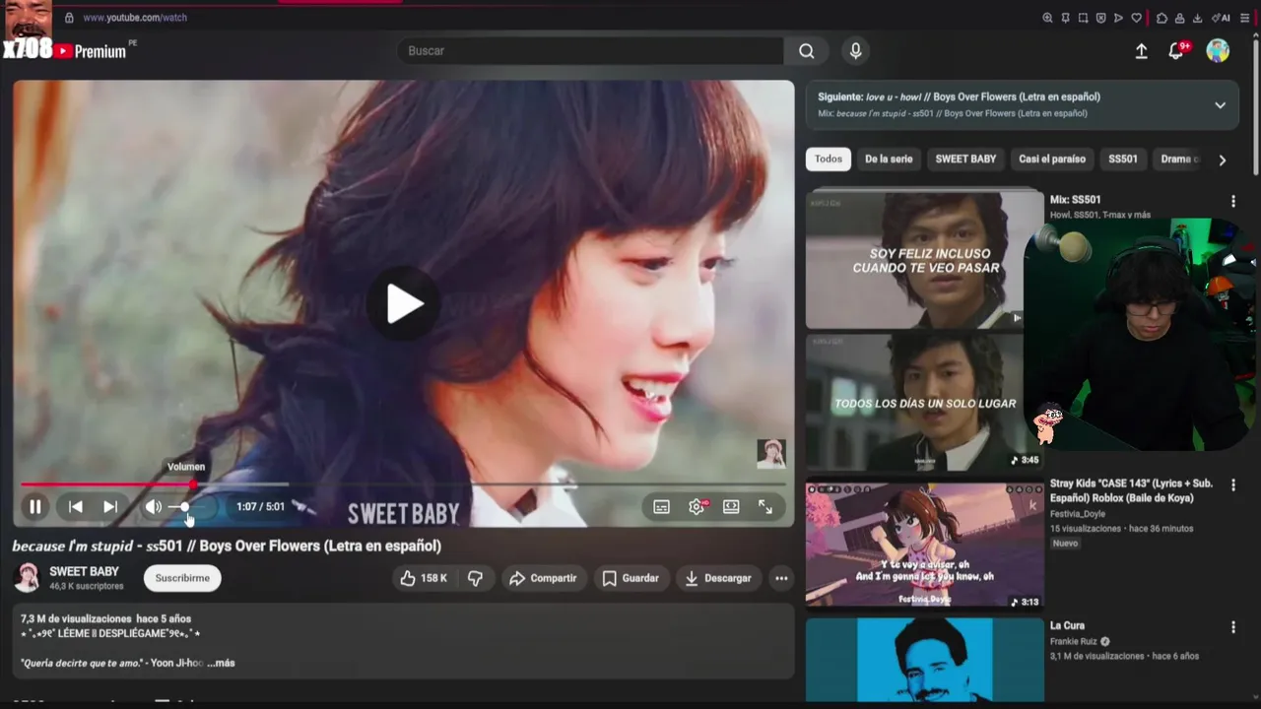Click the browser heart bookmark icon
The width and height of the screenshot is (1261, 709).
tap(1136, 18)
